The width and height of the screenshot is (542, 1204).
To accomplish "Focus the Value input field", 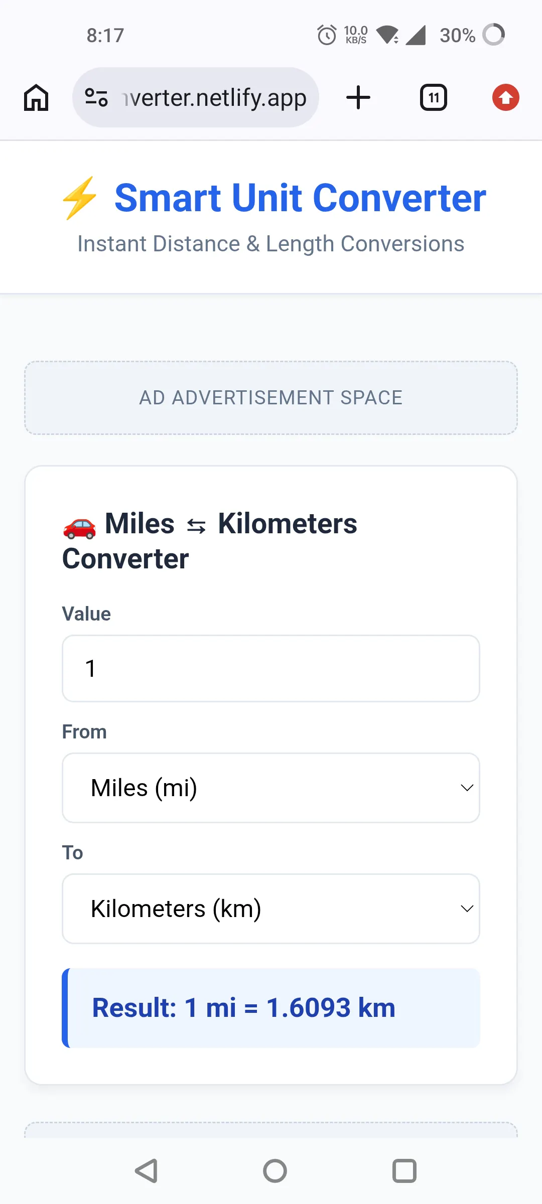I will click(x=271, y=668).
